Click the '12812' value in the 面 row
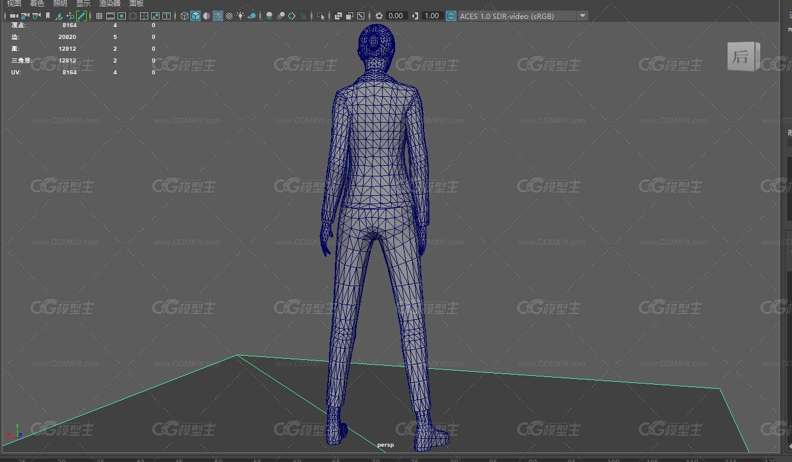This screenshot has height=462, width=792. [x=67, y=49]
